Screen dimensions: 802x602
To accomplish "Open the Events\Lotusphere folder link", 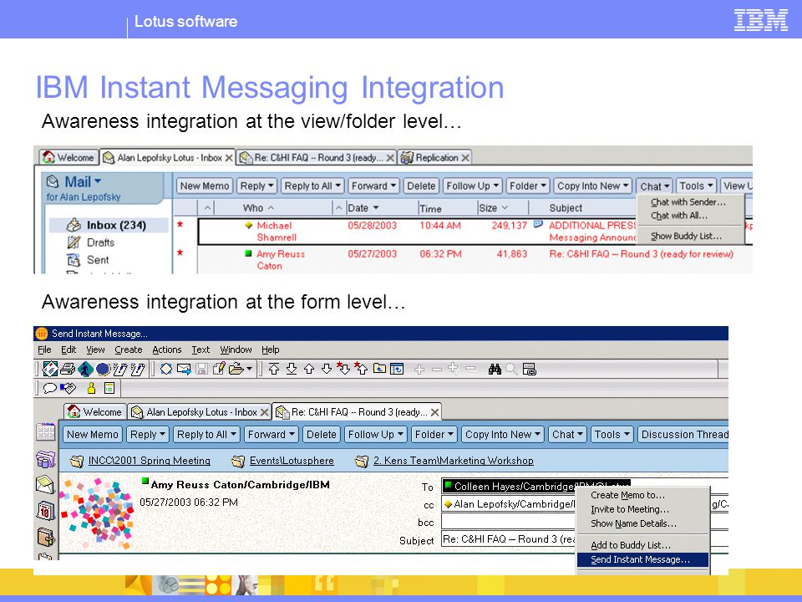I will coord(292,461).
